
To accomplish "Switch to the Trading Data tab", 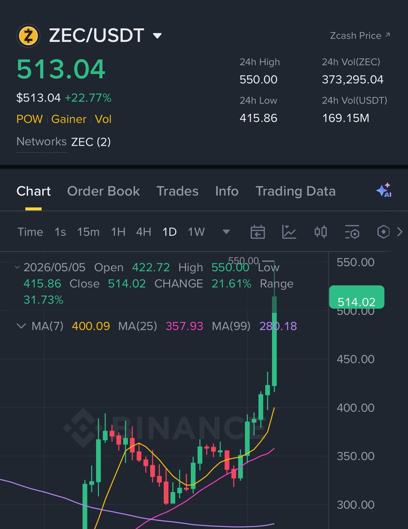I will (x=295, y=191).
